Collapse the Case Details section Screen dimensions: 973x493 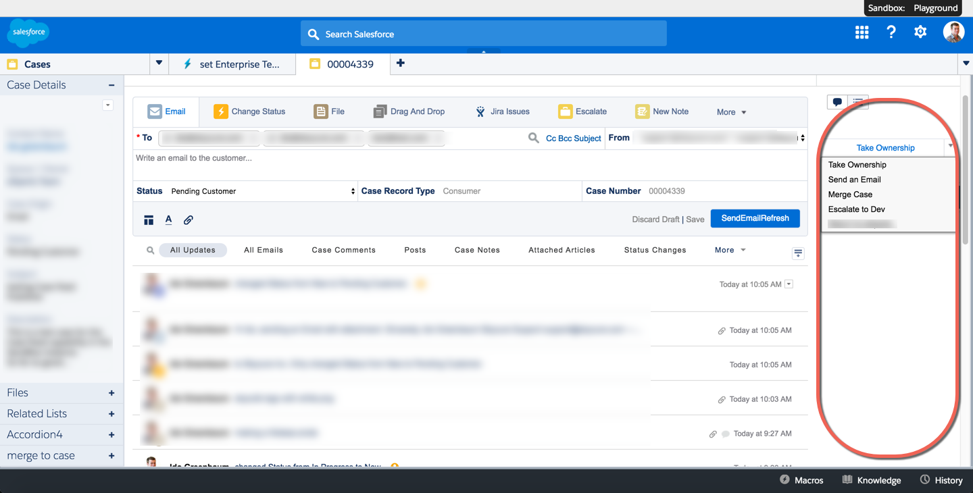point(111,85)
